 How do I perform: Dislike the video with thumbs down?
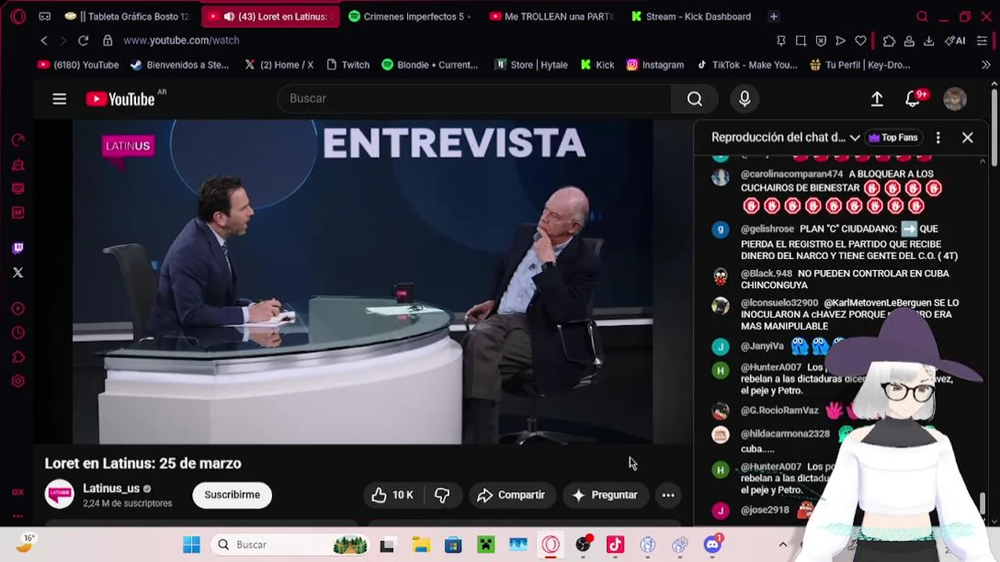(442, 495)
